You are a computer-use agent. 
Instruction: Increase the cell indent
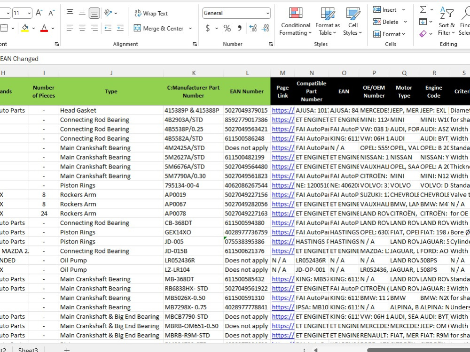120,28
